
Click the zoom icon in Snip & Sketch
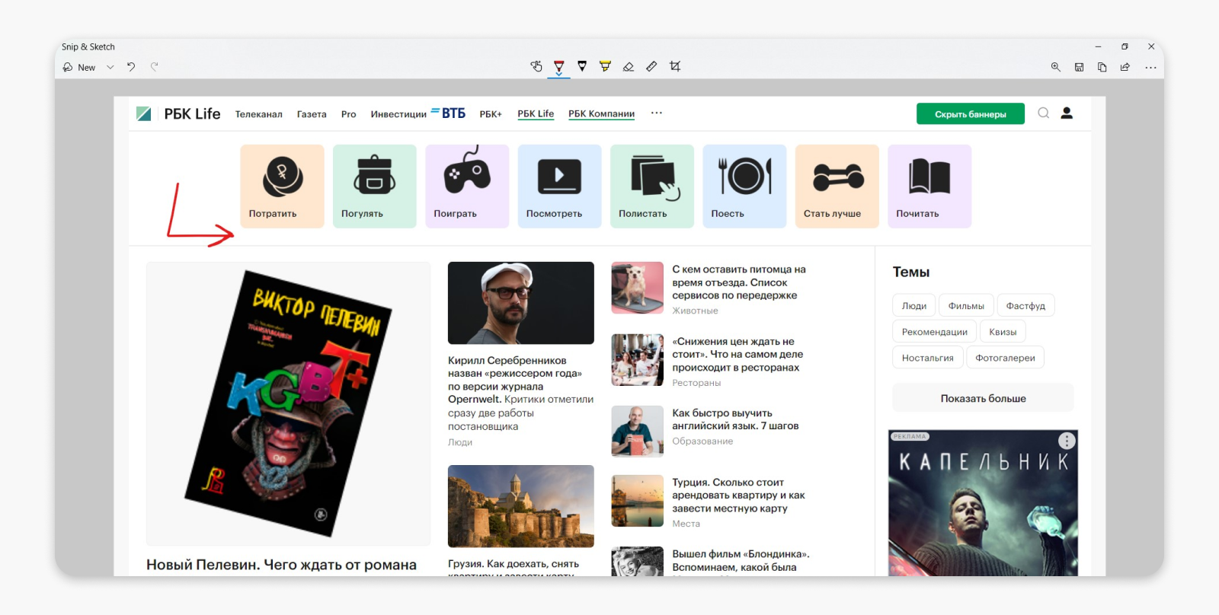tap(1056, 67)
